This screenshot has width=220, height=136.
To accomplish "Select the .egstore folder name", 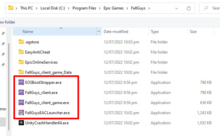I will click(x=32, y=42).
